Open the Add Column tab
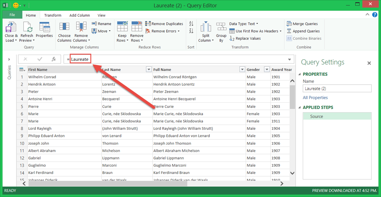Image resolution: width=381 pixels, height=197 pixels. (80, 15)
